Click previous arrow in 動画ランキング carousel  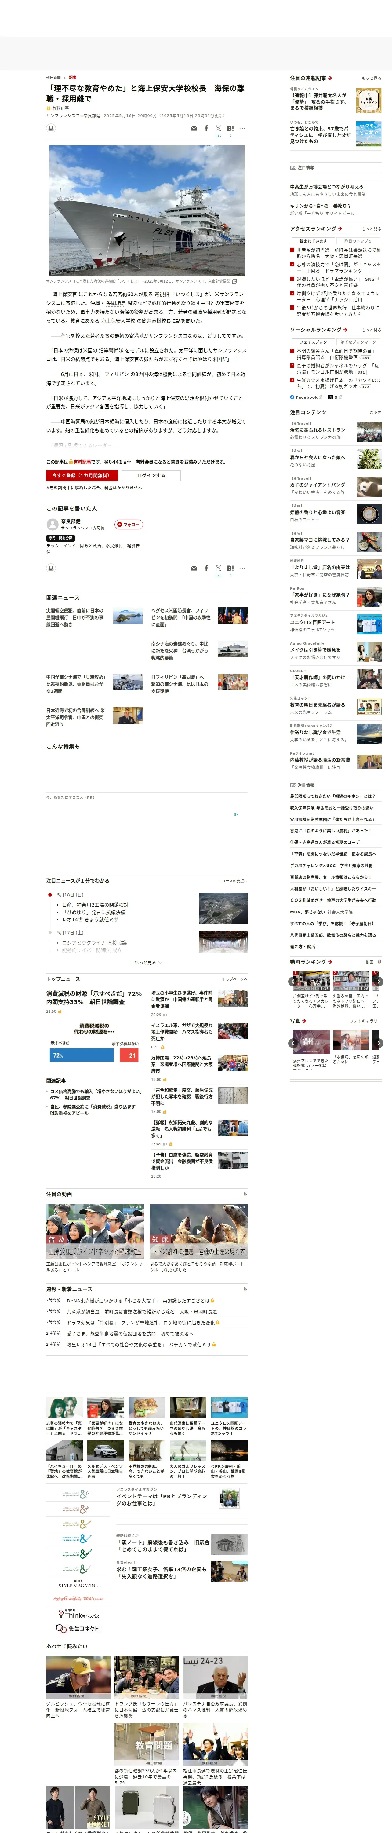tap(292, 981)
